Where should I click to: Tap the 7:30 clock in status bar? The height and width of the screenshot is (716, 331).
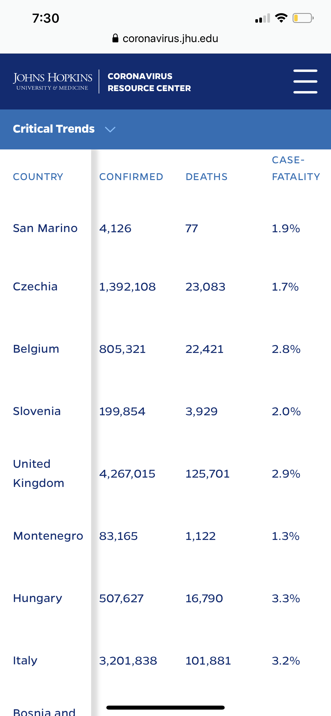(46, 18)
